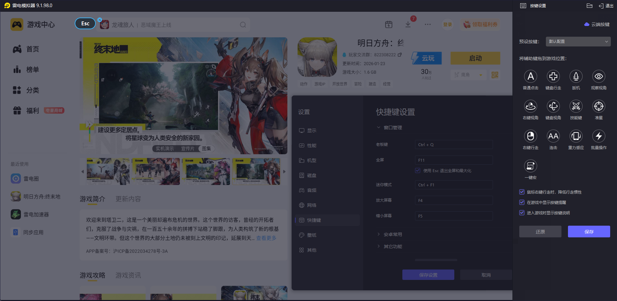Screen dimensions: 617x301
Task: Toggle 进入游戏时显示按键说明 checkbox
Action: 522,213
